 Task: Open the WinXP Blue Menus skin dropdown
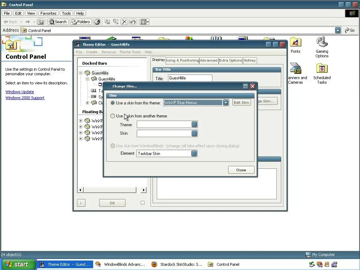225,103
